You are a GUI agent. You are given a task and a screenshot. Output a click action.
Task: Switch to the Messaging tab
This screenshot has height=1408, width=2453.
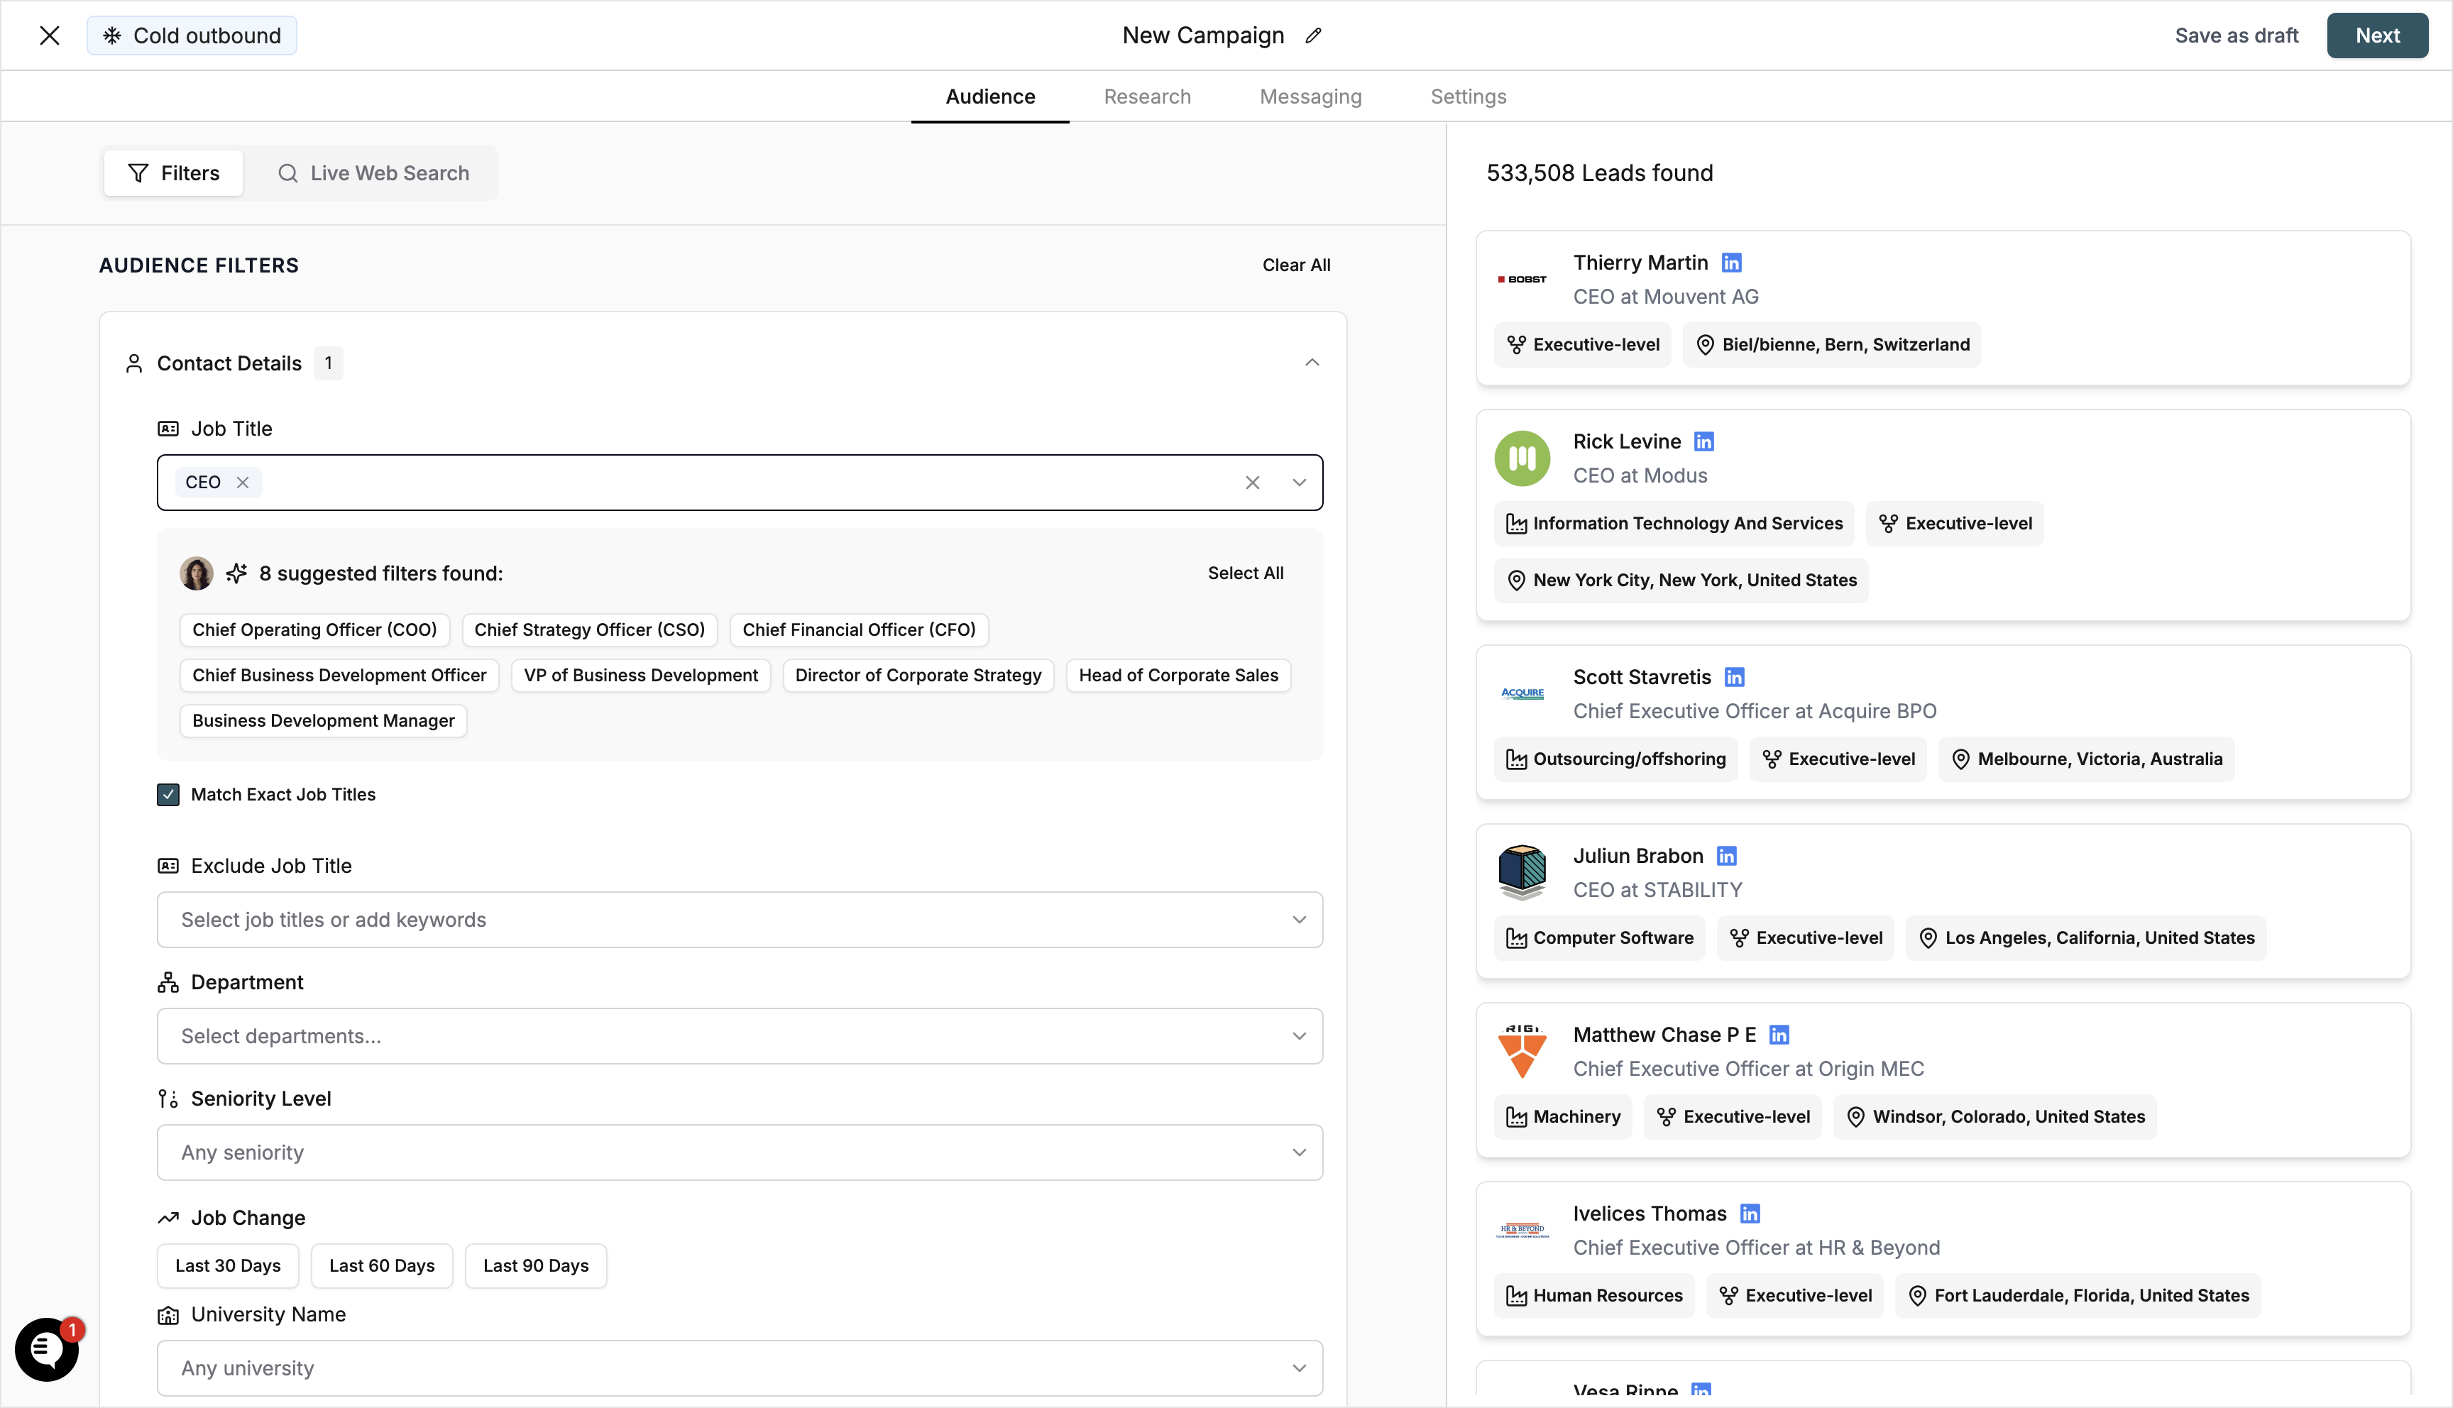1310,96
